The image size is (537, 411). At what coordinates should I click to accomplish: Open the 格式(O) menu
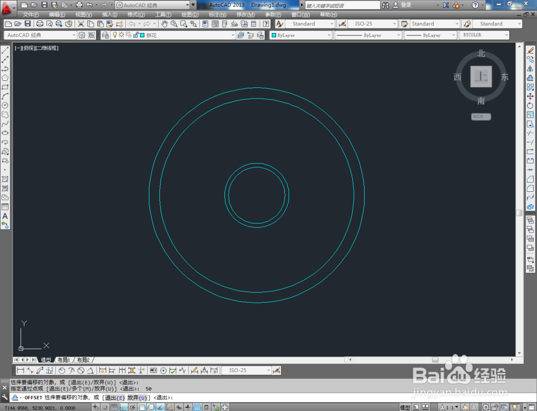136,14
